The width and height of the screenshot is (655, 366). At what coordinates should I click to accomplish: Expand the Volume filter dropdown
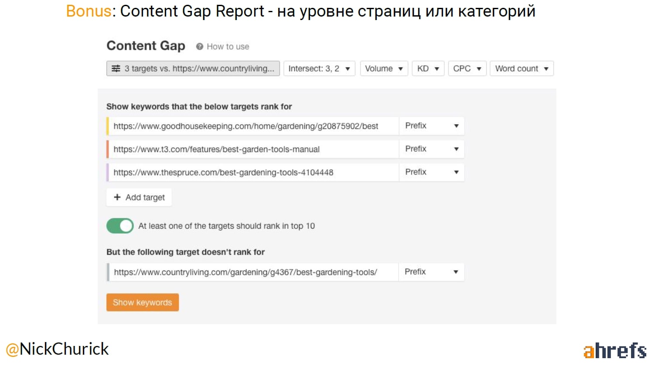tap(384, 68)
